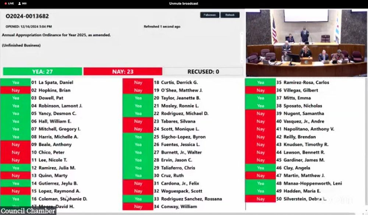Click name 05 Yancy, Desmon C.
This screenshot has height=215, width=368.
pos(54,113)
